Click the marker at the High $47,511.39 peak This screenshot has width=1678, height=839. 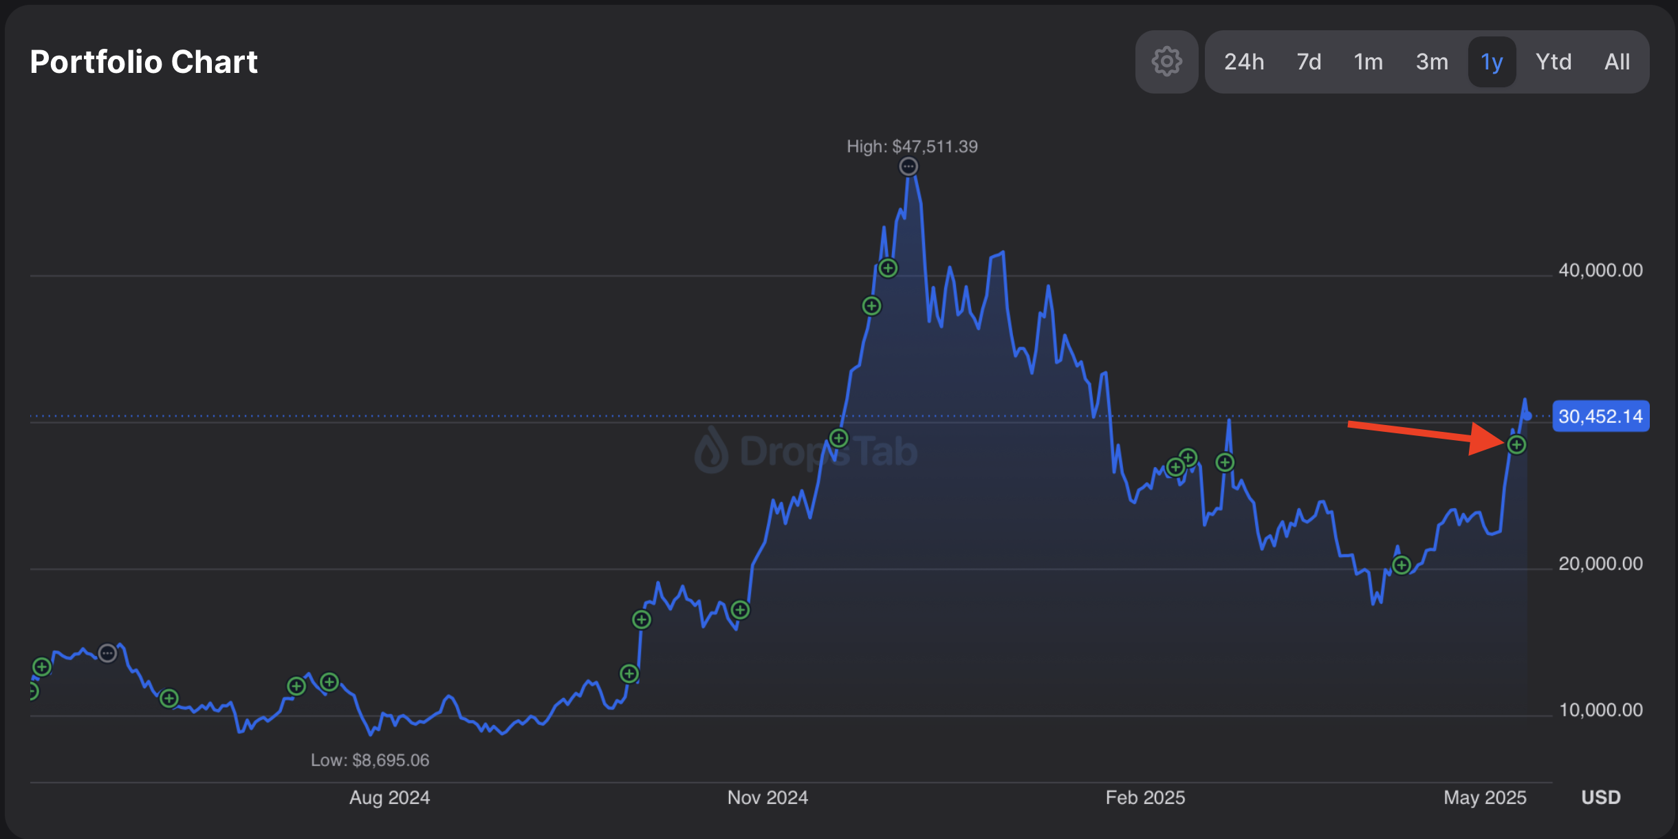[908, 166]
